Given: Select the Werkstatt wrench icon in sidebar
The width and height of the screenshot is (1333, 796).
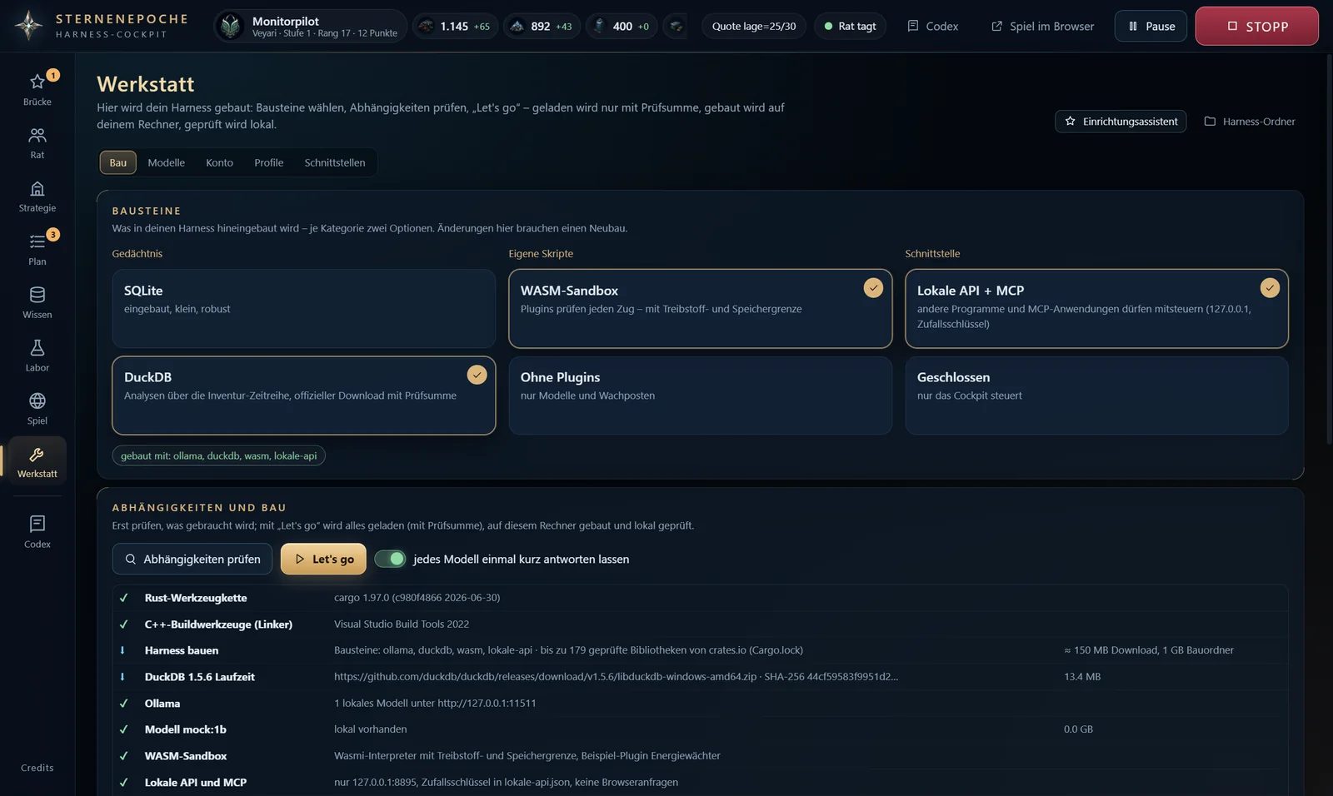Looking at the screenshot, I should coord(37,455).
